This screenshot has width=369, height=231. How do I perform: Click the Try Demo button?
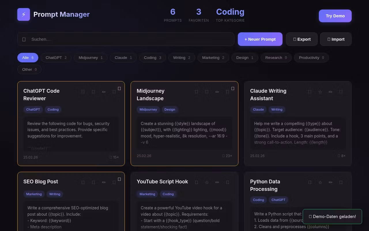click(x=335, y=16)
